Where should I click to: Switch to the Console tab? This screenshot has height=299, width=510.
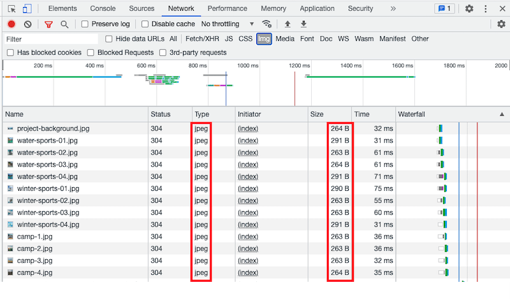(x=103, y=8)
